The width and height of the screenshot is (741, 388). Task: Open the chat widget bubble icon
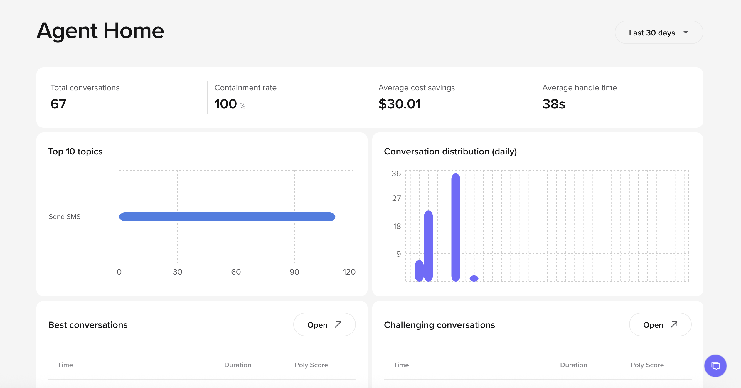click(x=715, y=365)
